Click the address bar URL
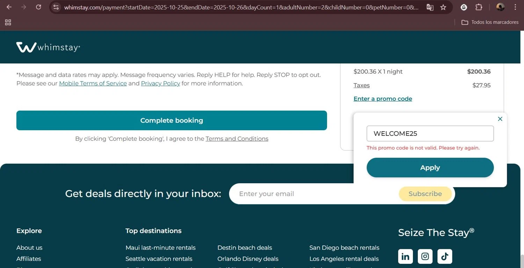The width and height of the screenshot is (524, 268). (x=241, y=7)
